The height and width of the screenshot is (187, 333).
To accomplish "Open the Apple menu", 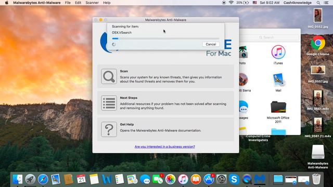I will pos(7,3).
